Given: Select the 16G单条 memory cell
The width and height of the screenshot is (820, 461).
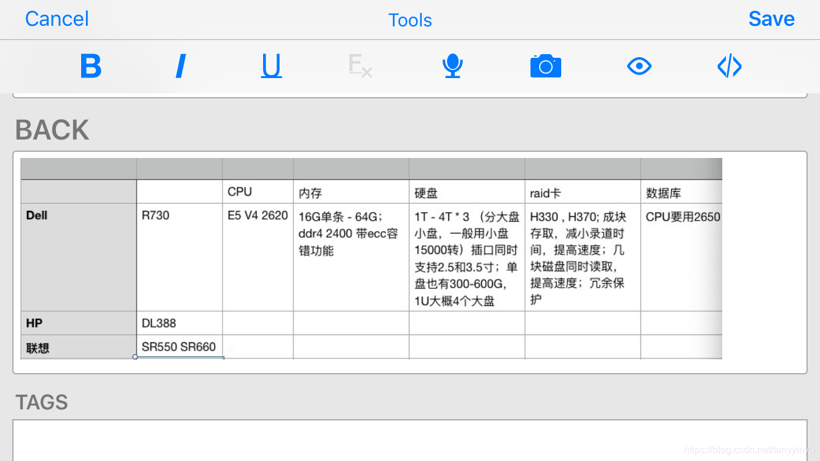Looking at the screenshot, I should click(352, 258).
